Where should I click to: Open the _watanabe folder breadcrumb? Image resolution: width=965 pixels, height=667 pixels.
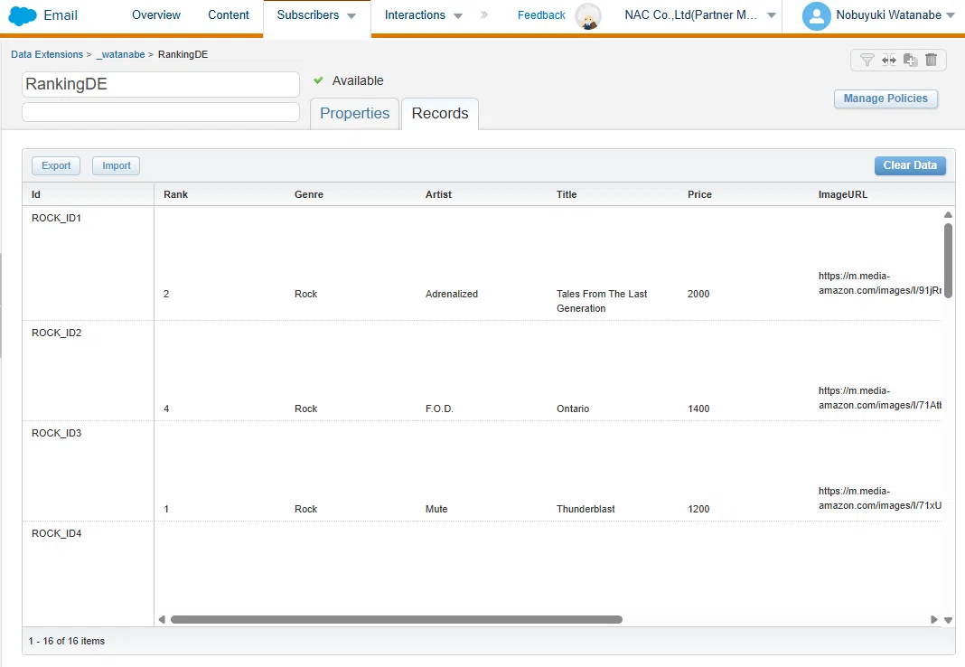pyautogui.click(x=120, y=54)
